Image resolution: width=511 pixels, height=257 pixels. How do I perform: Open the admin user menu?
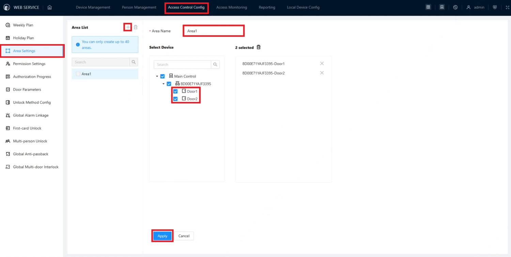(476, 7)
